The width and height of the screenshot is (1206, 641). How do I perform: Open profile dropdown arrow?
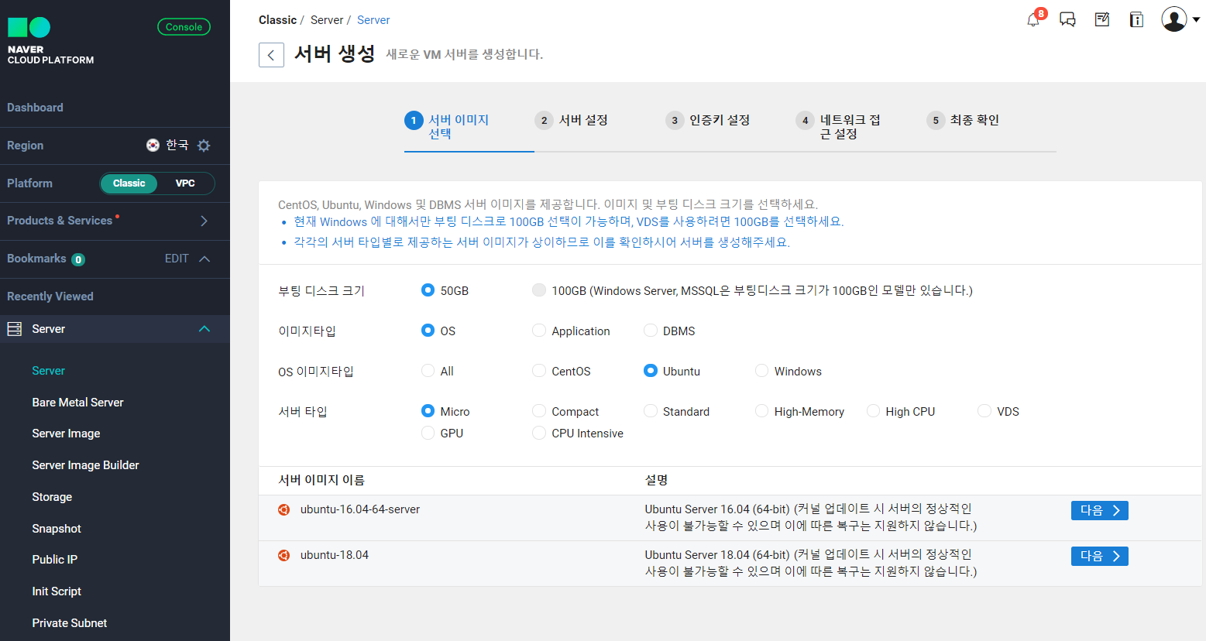coord(1196,20)
